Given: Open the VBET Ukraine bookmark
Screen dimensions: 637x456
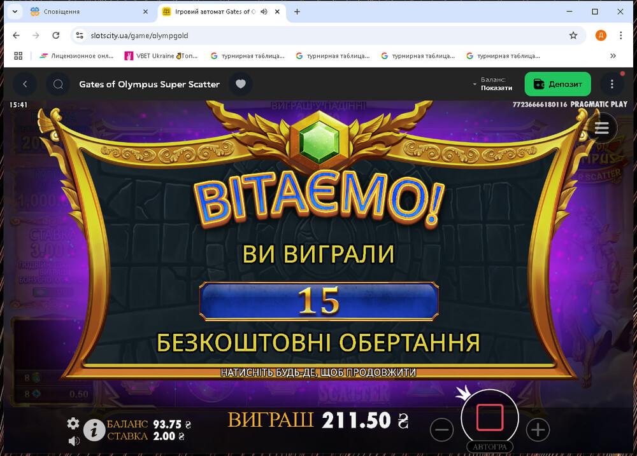Looking at the screenshot, I should click(x=161, y=56).
